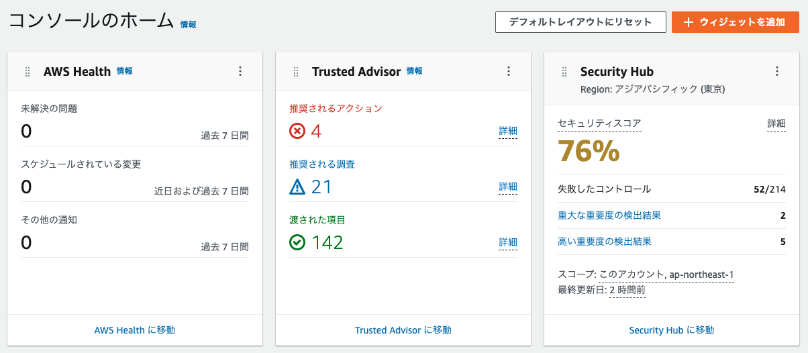Image resolution: width=808 pixels, height=353 pixels.
Task: Click the 近日および過去 7 日間 text
Action: (x=201, y=191)
